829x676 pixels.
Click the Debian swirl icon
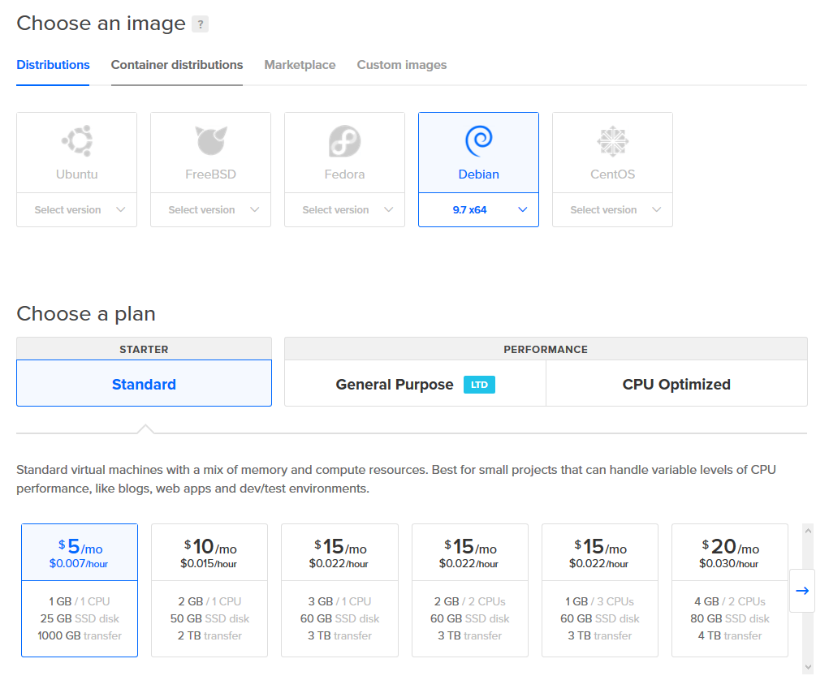pos(478,142)
